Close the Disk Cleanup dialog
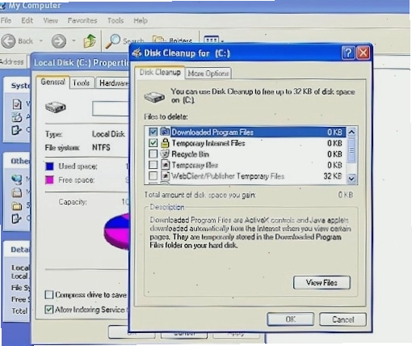The image size is (412, 346). 363,53
